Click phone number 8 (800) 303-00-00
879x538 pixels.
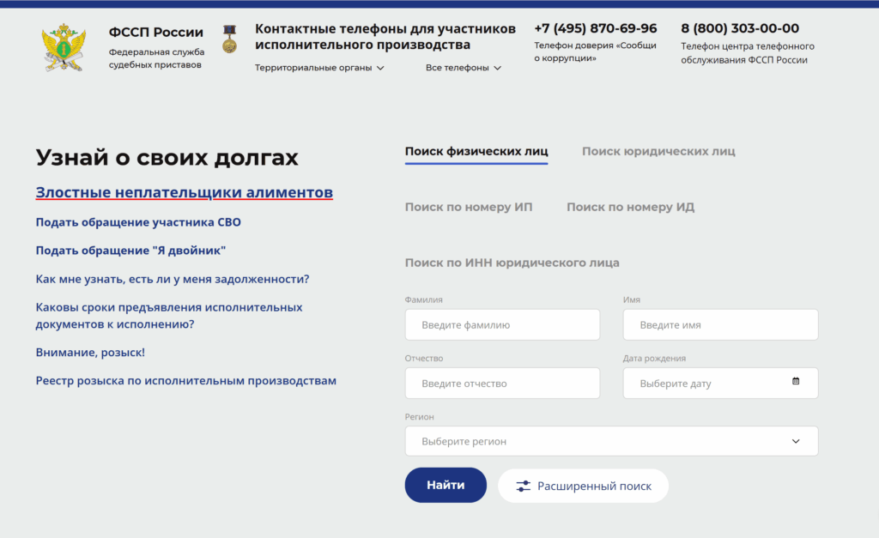click(x=740, y=28)
